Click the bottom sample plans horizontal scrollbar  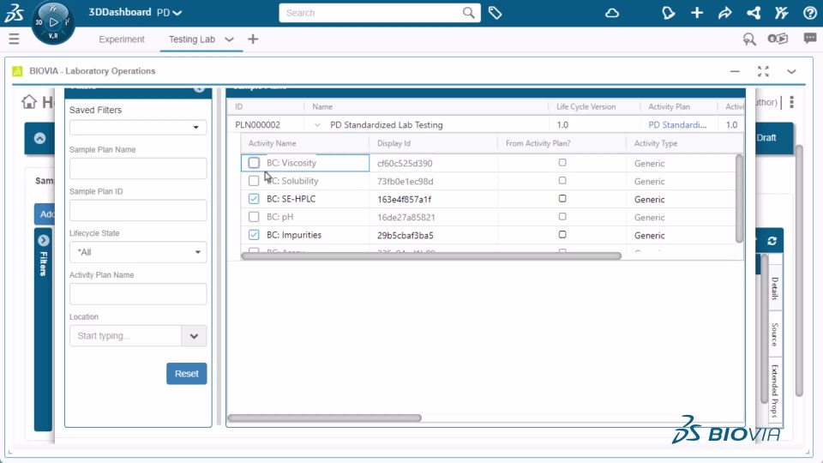(x=324, y=418)
